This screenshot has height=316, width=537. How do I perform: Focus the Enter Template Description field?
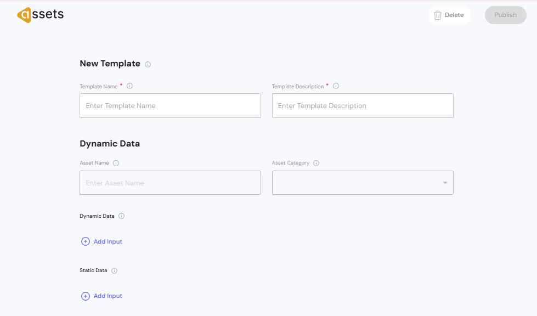[362, 106]
